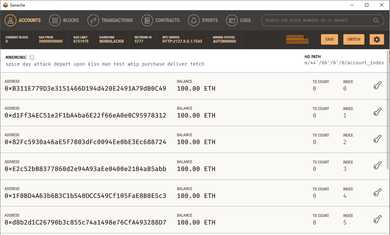The width and height of the screenshot is (390, 235).
Task: Click the mnemonic help question mark
Action: point(32,57)
